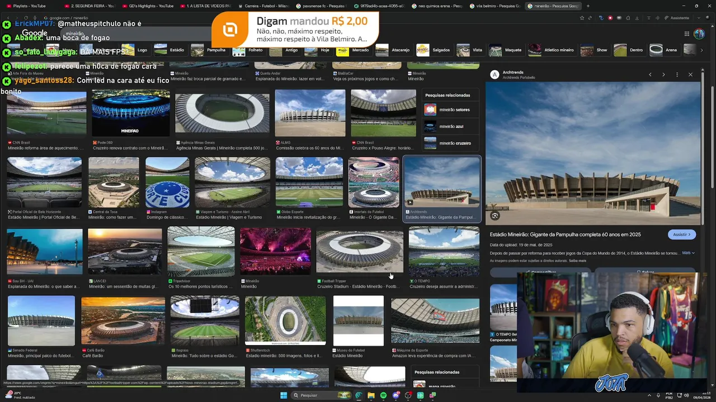Viewport: 716px width, 402px height.
Task: Select the Pampulha filter chip
Action: click(209, 50)
